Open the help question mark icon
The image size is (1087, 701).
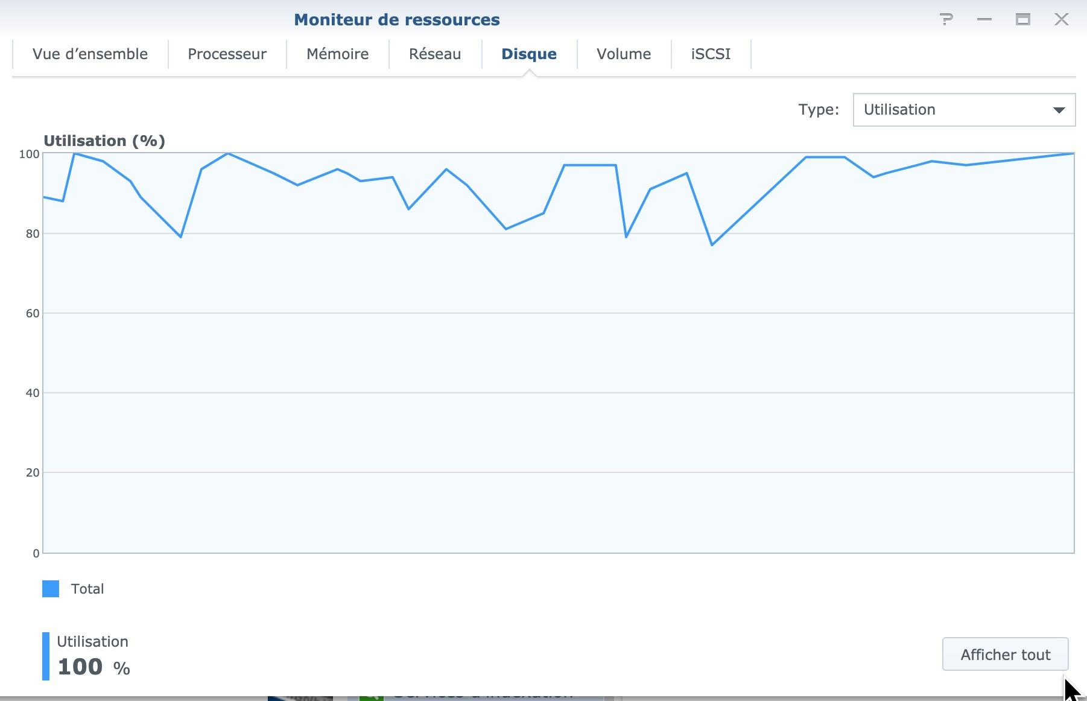(946, 19)
